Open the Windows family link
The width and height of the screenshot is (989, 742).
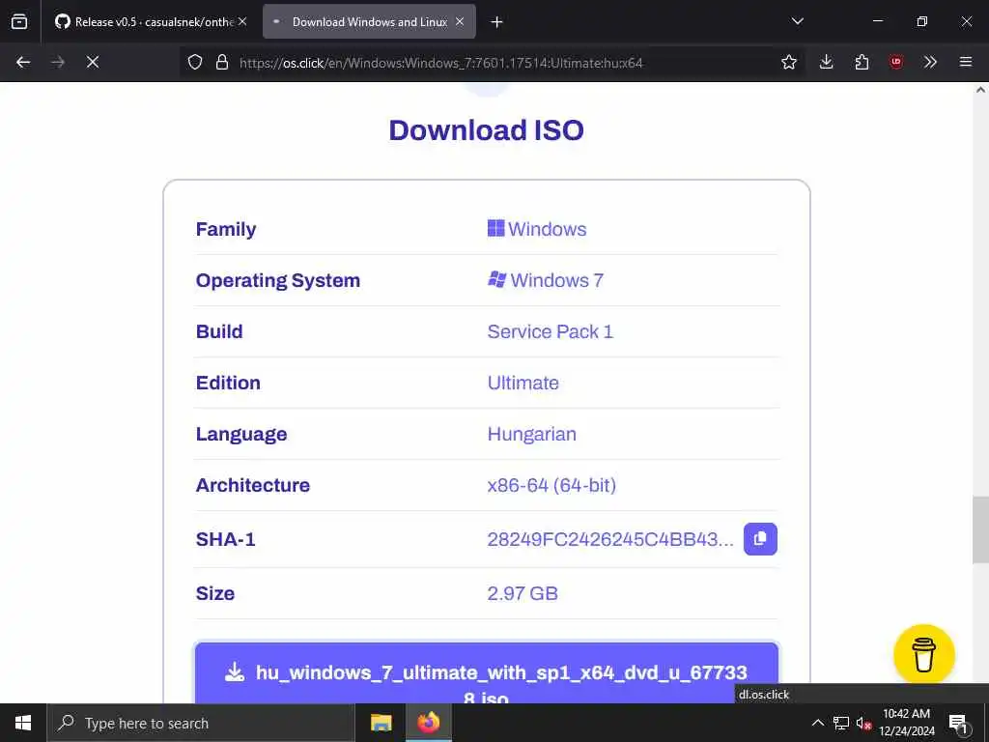537,228
